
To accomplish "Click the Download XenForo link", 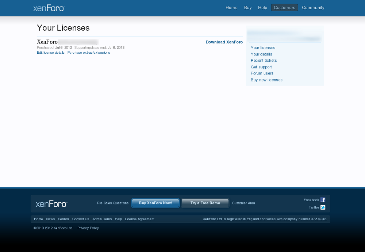I will click(224, 42).
